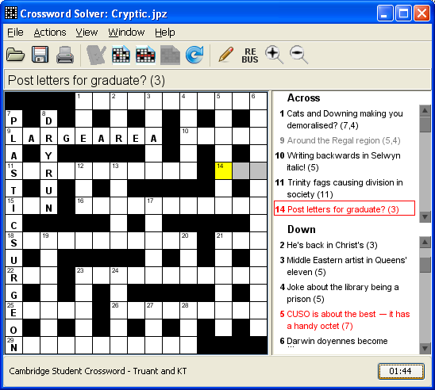Click the Across list scroll down arrow
Image resolution: width=435 pixels, height=390 pixels.
tap(425, 216)
